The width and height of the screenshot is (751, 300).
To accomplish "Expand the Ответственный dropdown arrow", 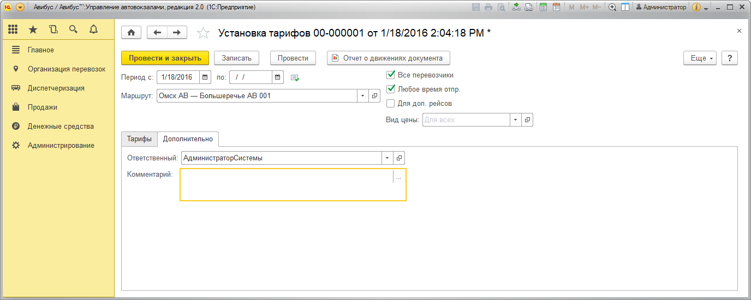I will coord(387,158).
